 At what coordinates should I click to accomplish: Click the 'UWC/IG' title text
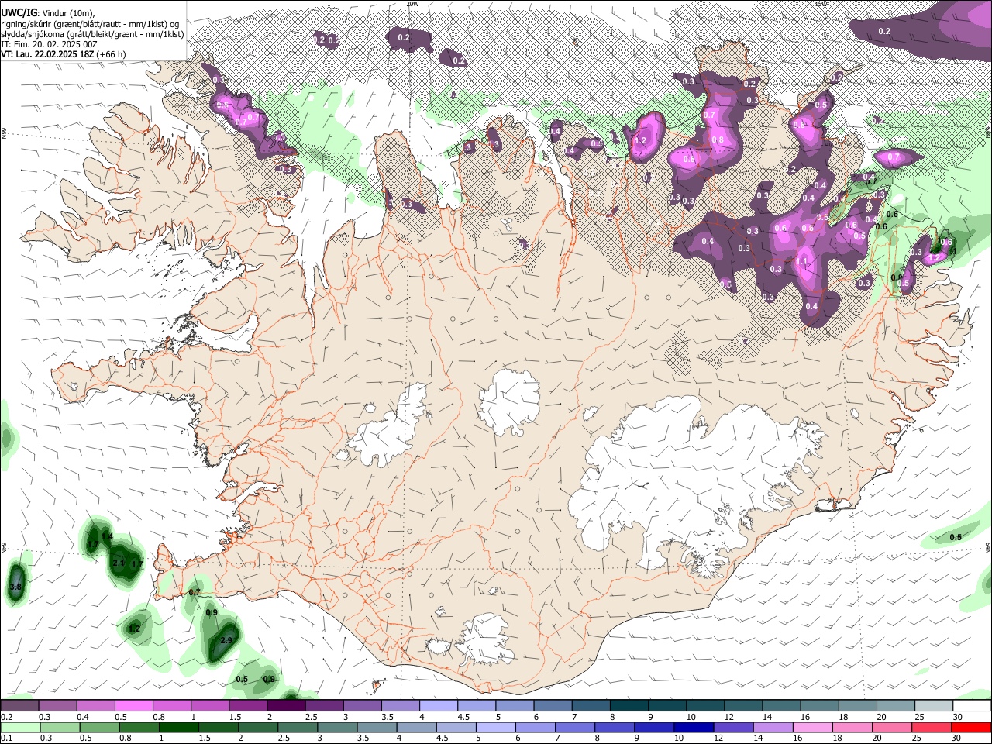pos(19,13)
